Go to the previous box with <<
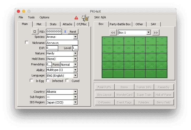Image resolution: width=191 pixels, height=130 pixels. [x=113, y=33]
